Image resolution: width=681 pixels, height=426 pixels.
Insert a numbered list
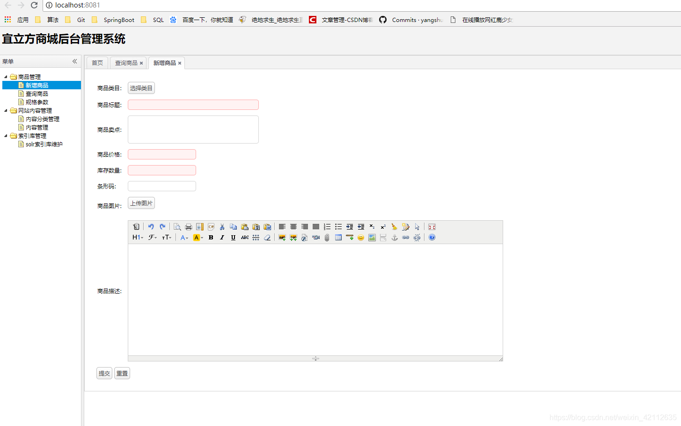click(327, 227)
